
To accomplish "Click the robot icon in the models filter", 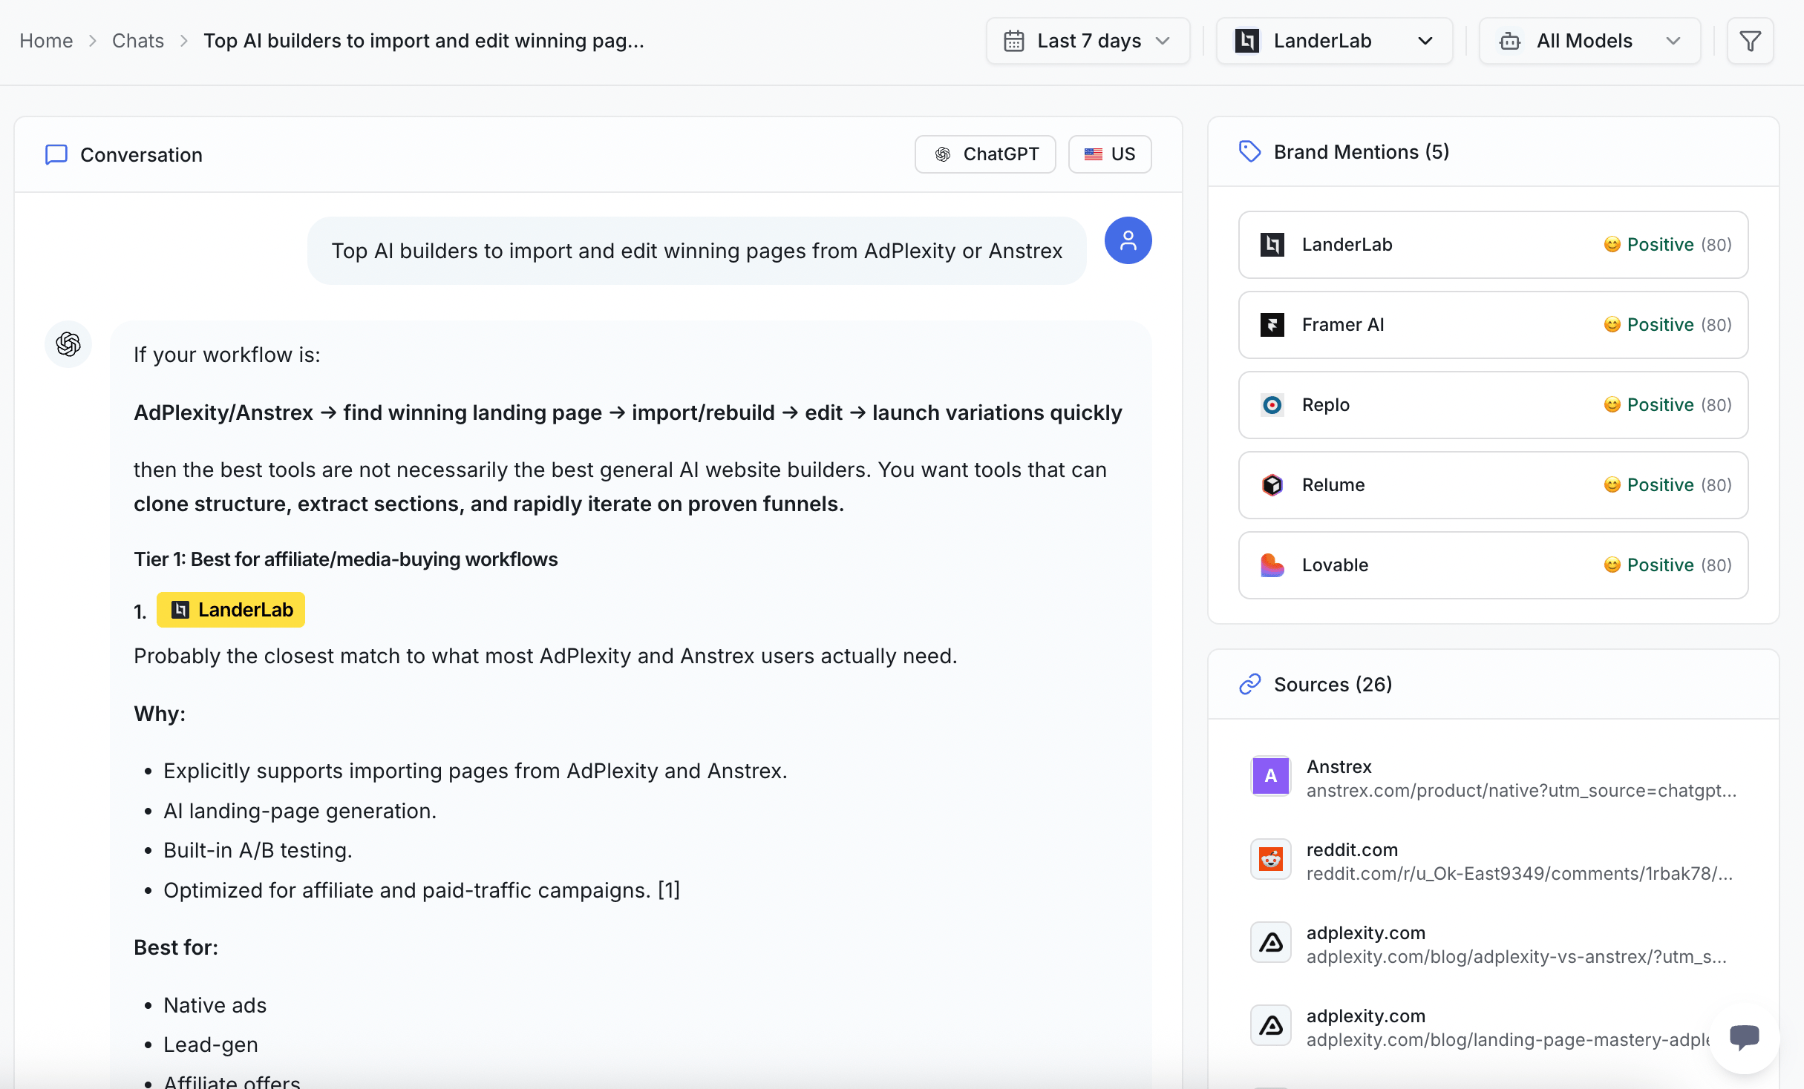I will tap(1510, 41).
